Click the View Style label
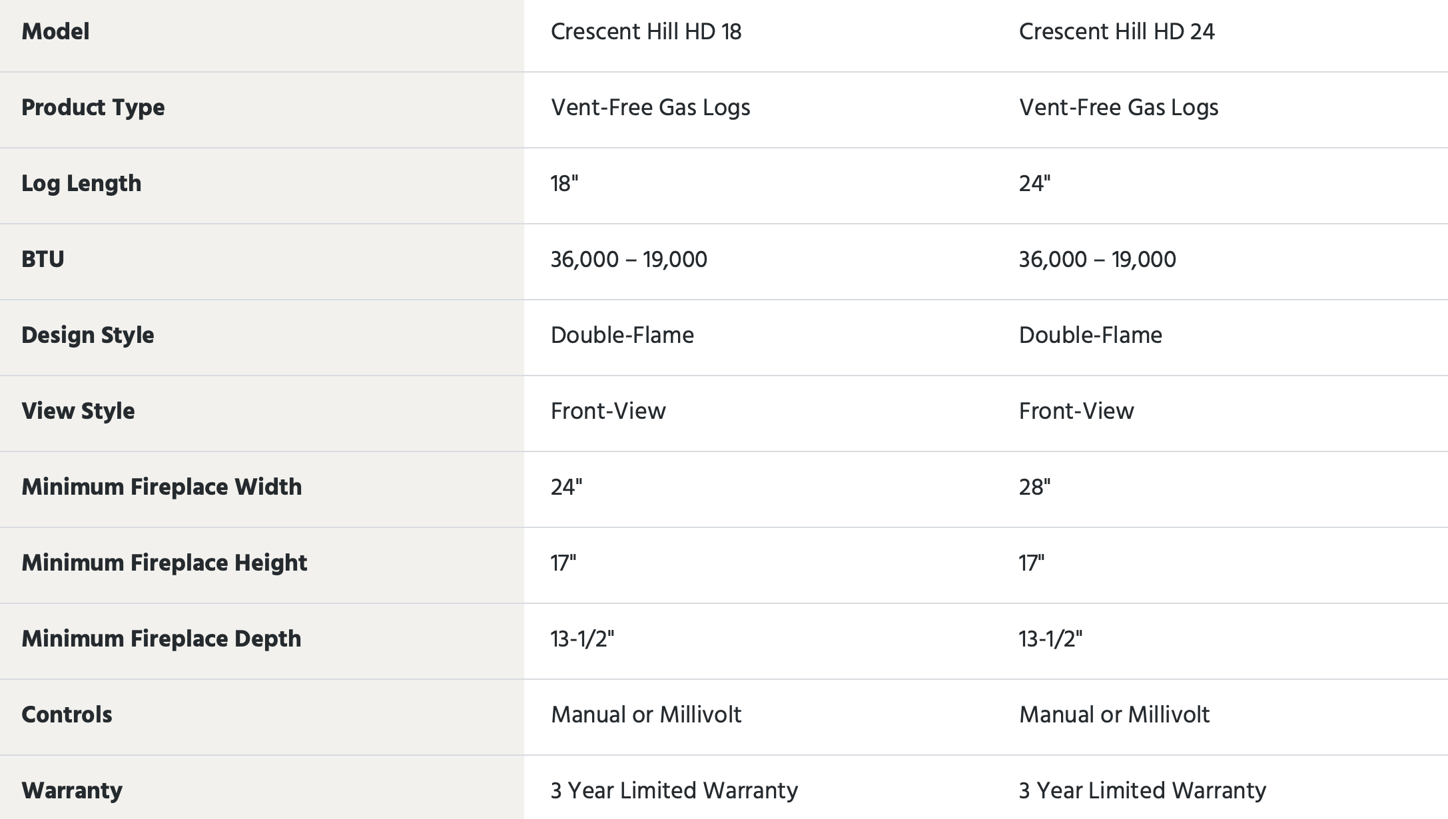The width and height of the screenshot is (1448, 819). 78,411
